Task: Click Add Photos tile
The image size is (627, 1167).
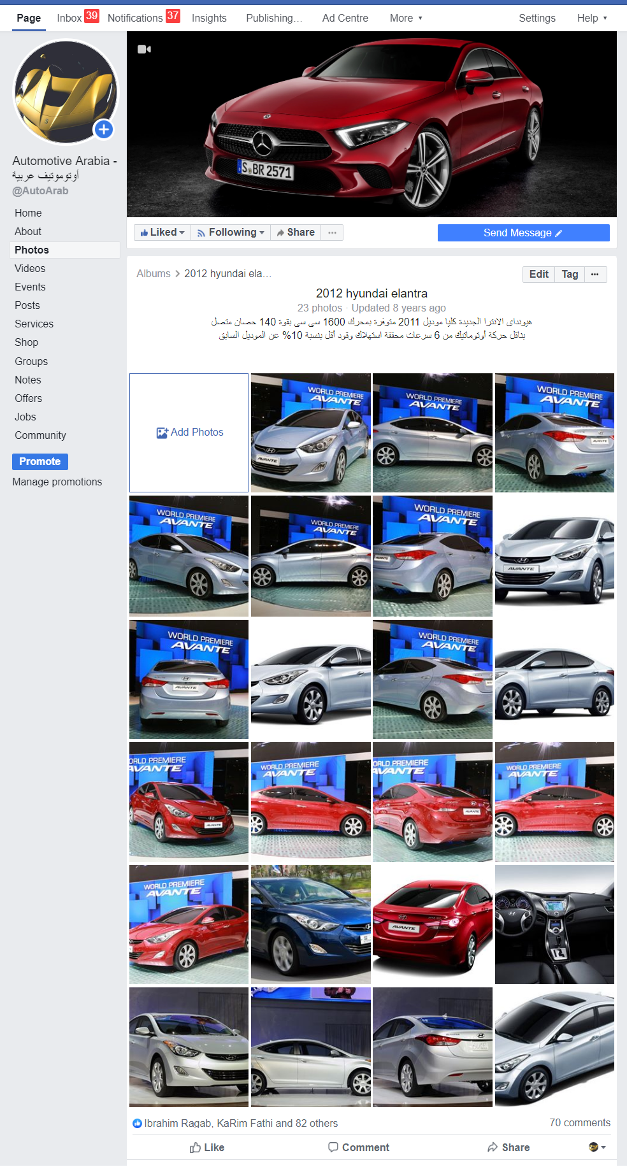Action: 189,433
